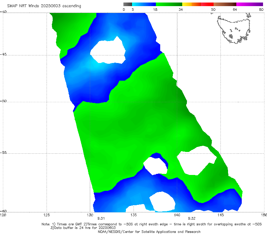Click the latitude label '-55'

click(x=3, y=153)
